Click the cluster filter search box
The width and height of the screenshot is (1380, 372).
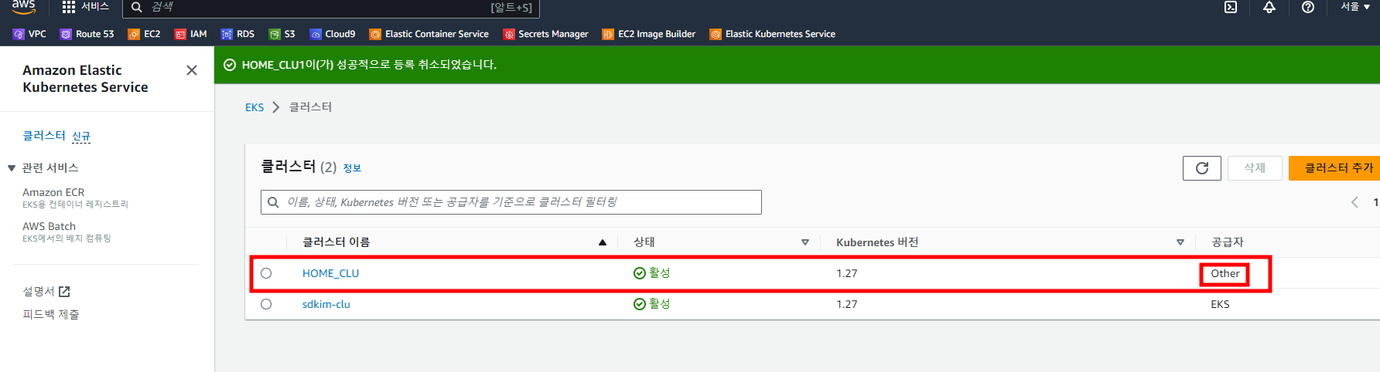point(511,202)
